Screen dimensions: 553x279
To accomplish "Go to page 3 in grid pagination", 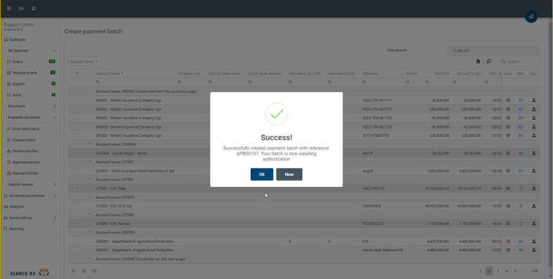I will (498, 270).
